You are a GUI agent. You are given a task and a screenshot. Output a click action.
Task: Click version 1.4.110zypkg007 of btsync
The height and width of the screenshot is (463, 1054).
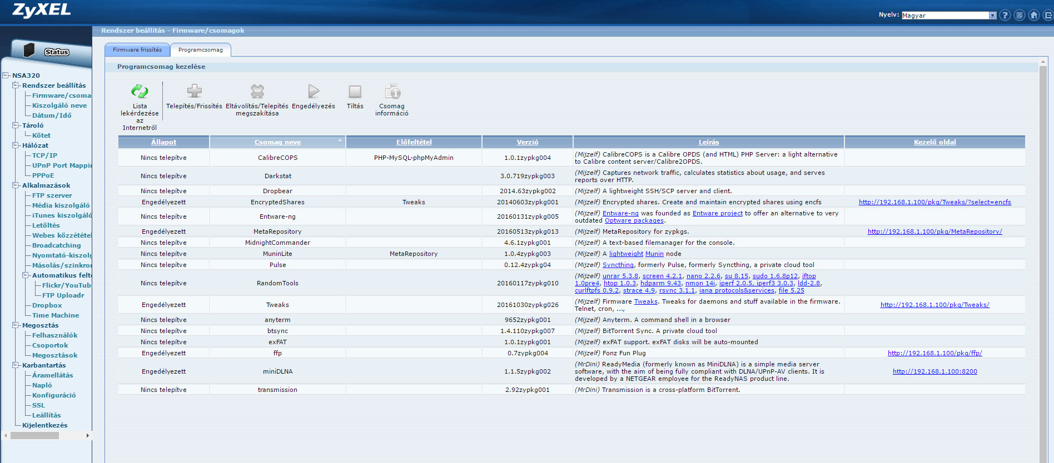point(528,331)
